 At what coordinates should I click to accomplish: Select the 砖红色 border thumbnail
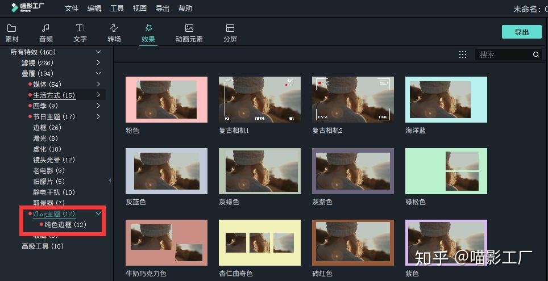click(x=353, y=242)
